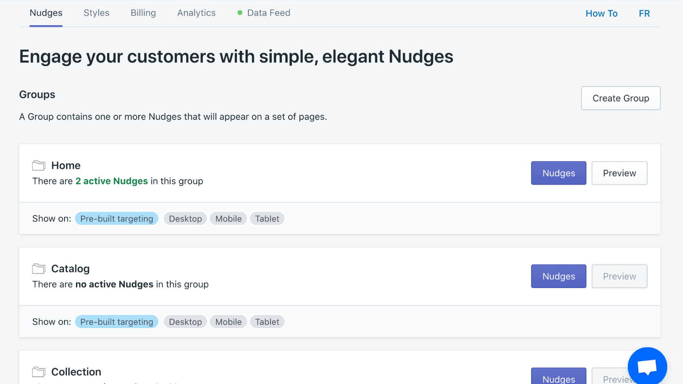Click the Catalog group folder icon
683x384 pixels.
click(38, 269)
